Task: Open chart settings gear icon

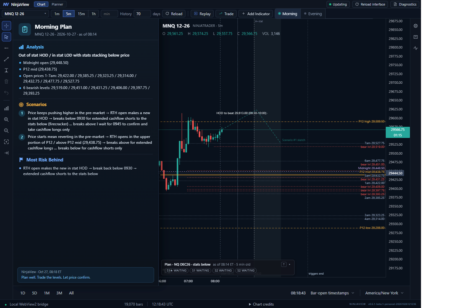Action: point(416,26)
